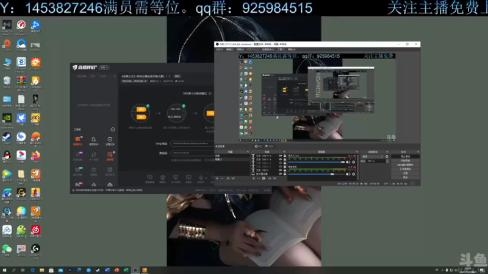Open Microsoft Edge from the taskbar
Screen dimensions: 488x274
coord(32,270)
